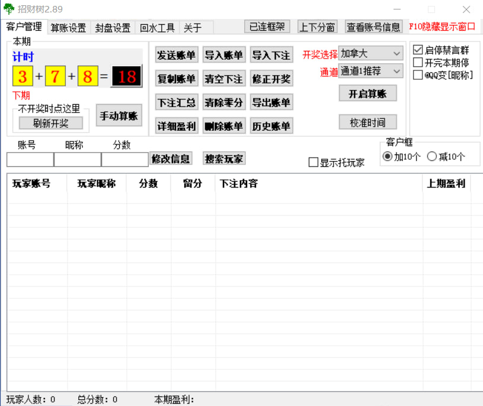
Task: Tick the 显示托玩家 checkbox
Action: point(314,163)
